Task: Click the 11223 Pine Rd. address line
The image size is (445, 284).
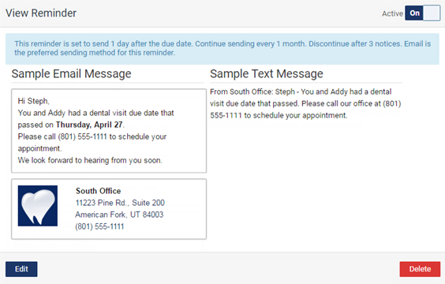Action: (120, 203)
